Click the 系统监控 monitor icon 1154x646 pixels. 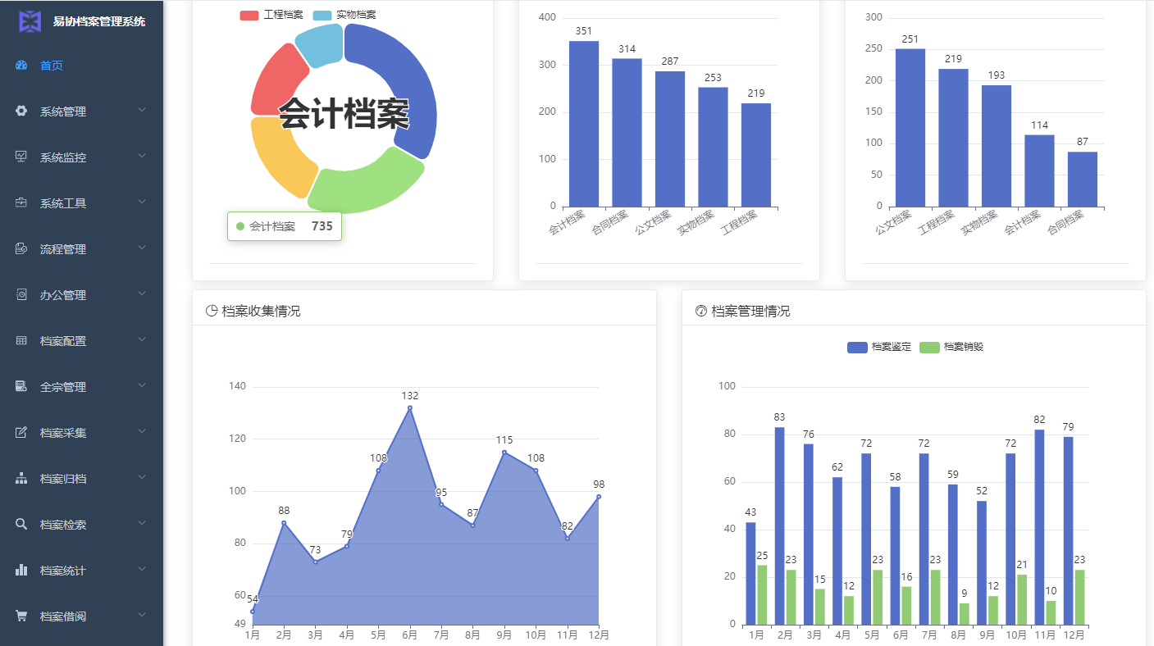tap(21, 157)
